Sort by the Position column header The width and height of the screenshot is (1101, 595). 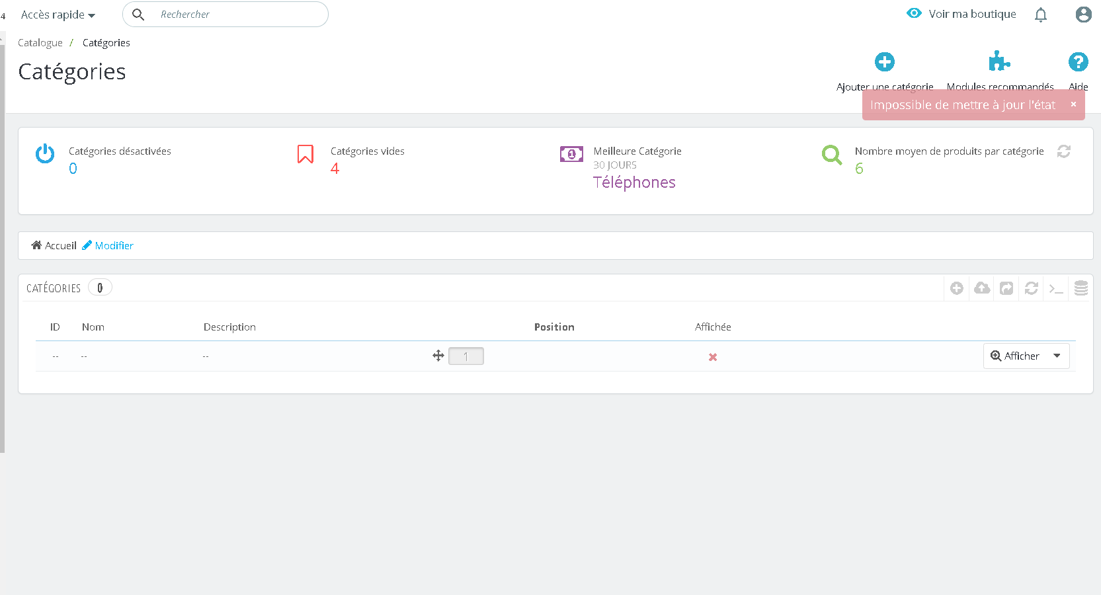pos(554,327)
